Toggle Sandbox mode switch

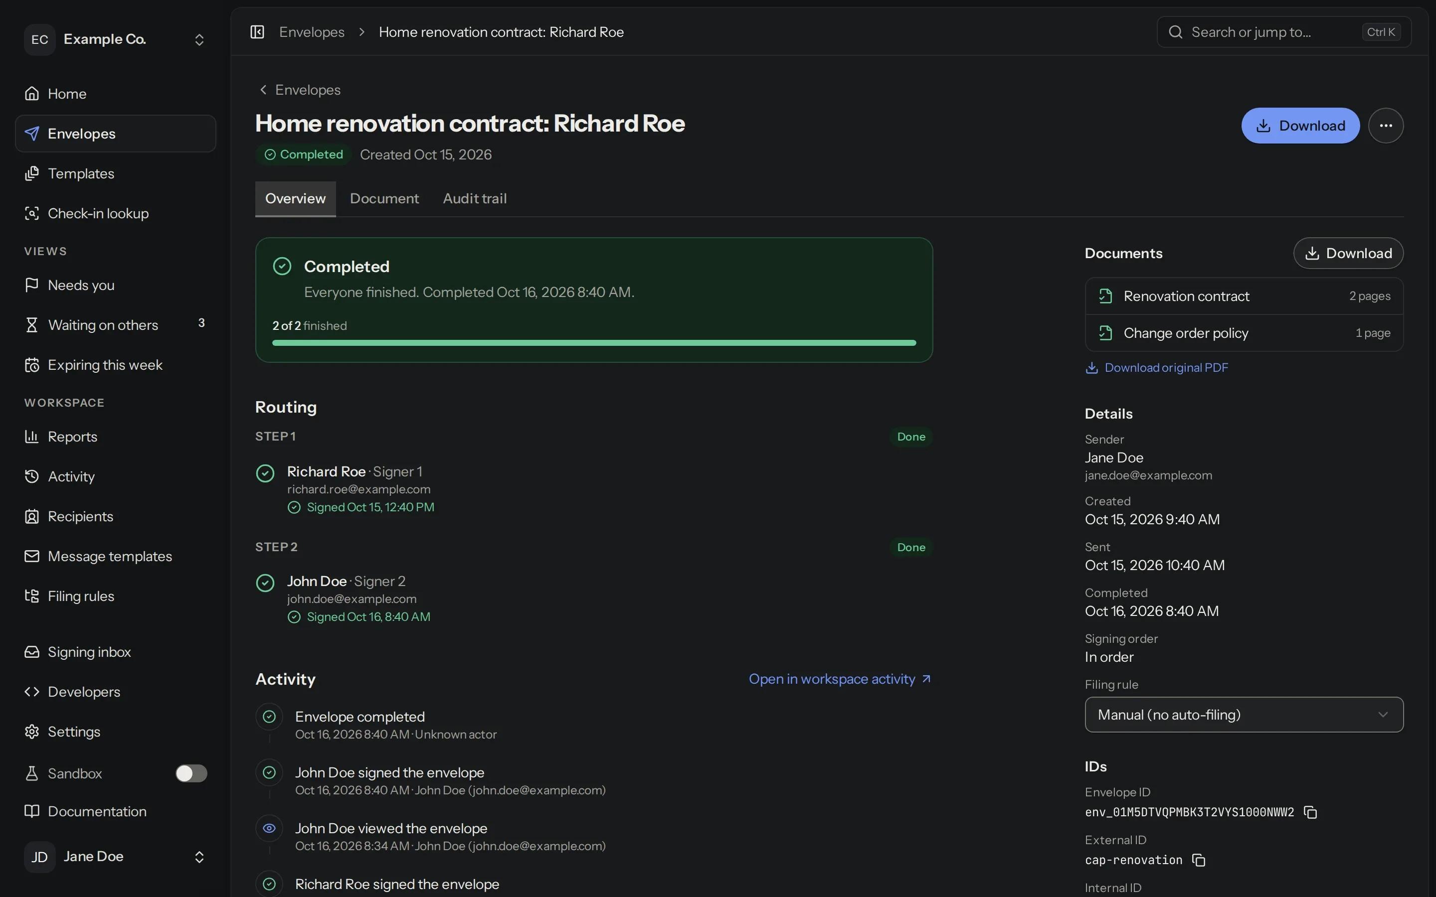[x=191, y=773]
